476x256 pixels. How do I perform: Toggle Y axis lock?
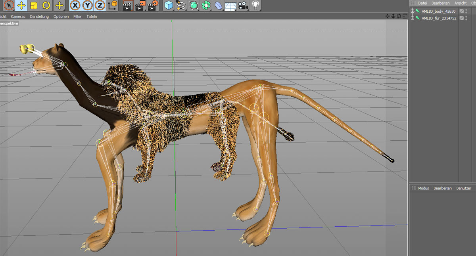88,5
